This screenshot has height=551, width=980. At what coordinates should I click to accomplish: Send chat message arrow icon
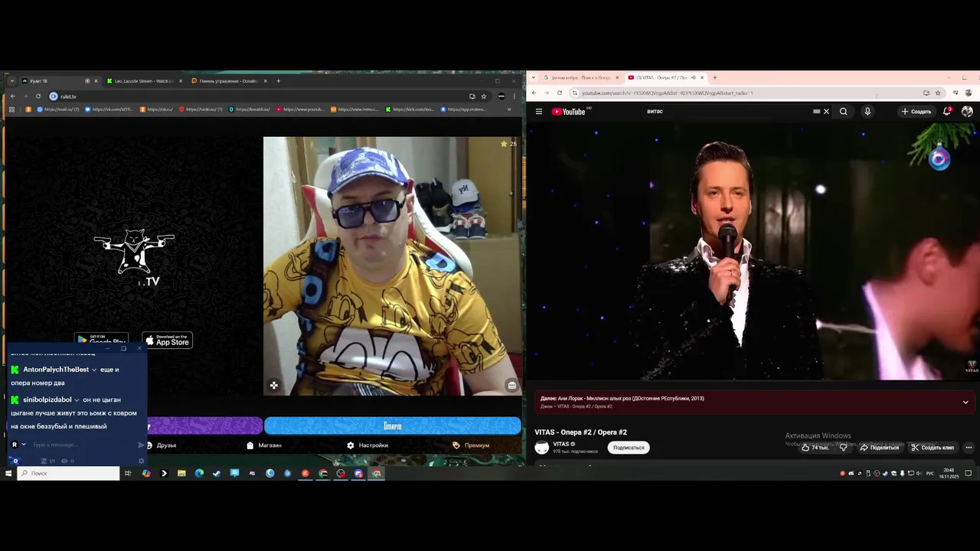(141, 445)
